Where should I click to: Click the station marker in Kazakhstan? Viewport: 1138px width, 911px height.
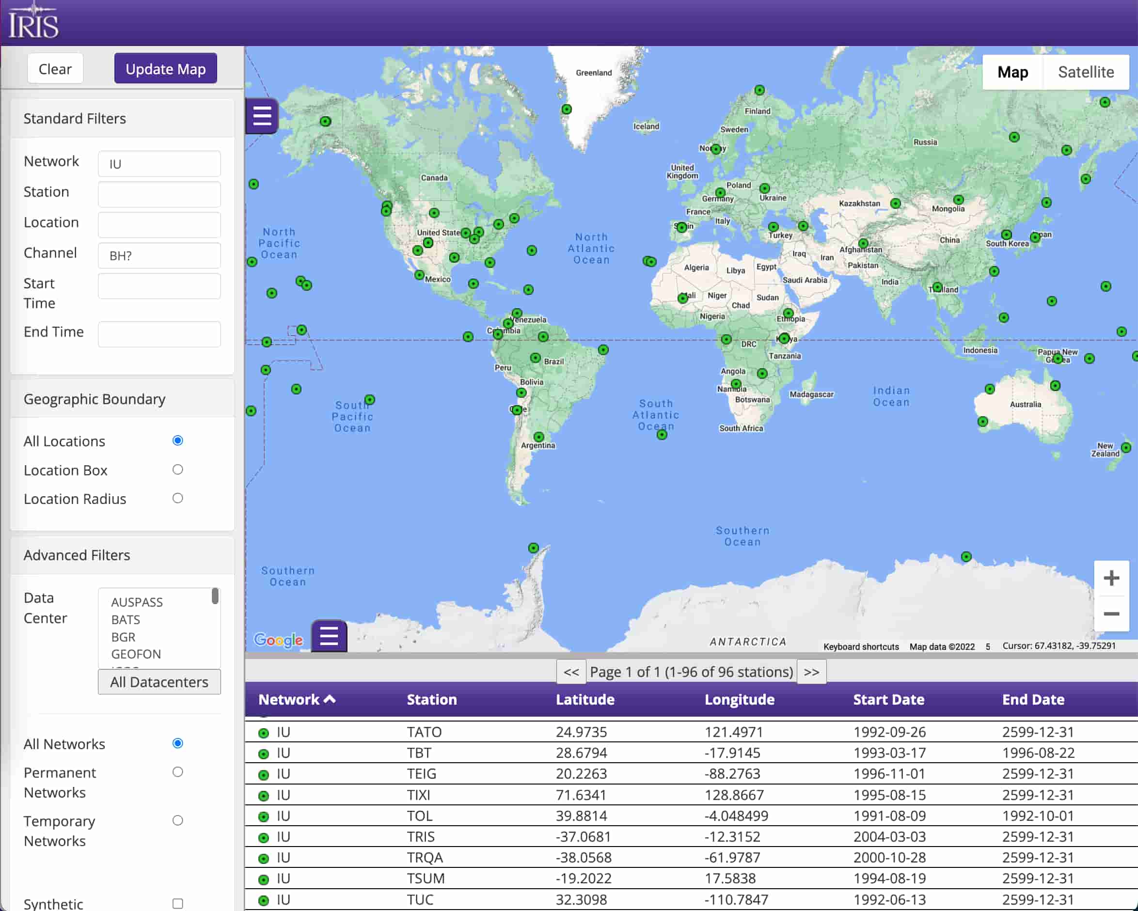895,203
